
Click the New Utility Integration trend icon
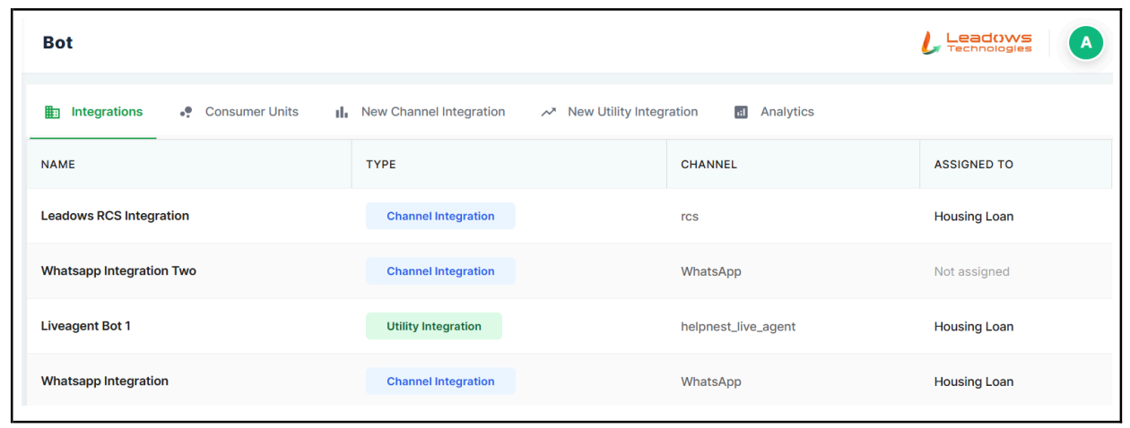548,112
